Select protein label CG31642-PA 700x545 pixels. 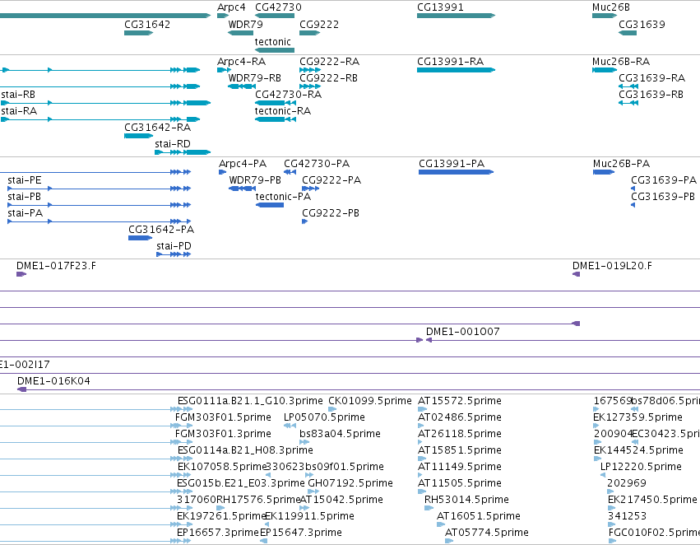click(161, 230)
